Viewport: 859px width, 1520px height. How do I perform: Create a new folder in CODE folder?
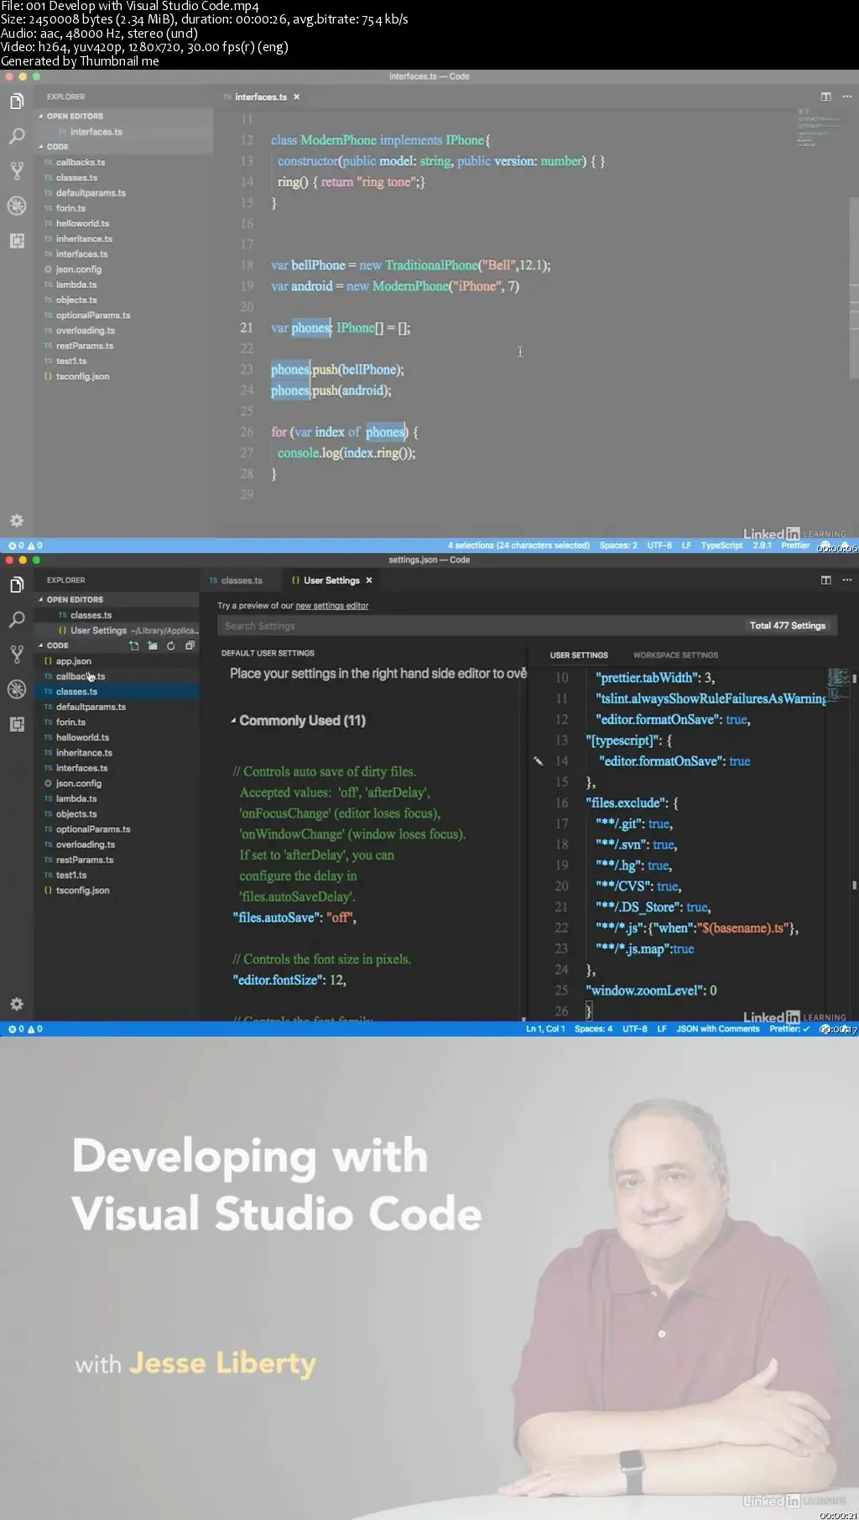[x=153, y=645]
